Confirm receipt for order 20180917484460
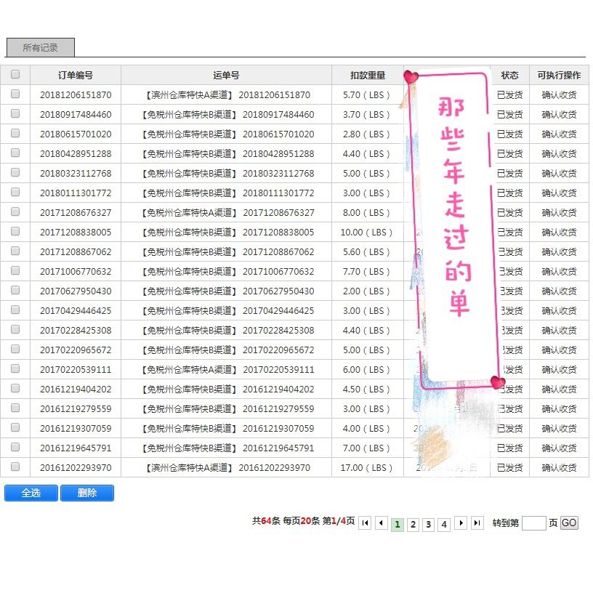This screenshot has height=593, width=593. (x=559, y=114)
